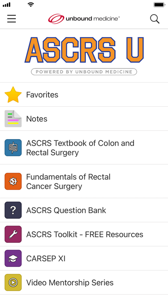The width and height of the screenshot is (168, 298).
Task: Tap the blue colon textbook icon
Action: click(x=13, y=148)
